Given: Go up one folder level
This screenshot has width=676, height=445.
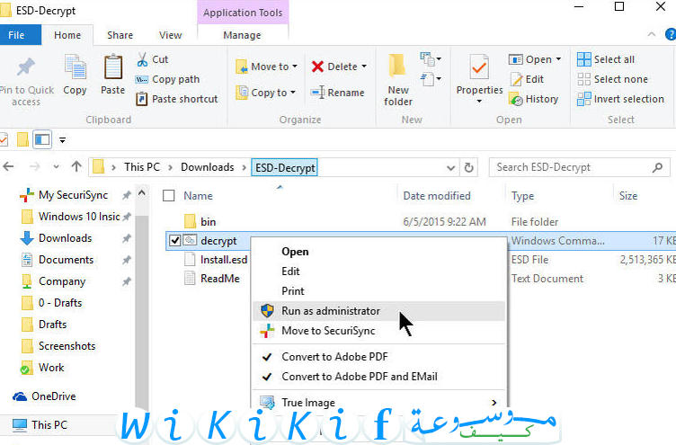Looking at the screenshot, I should click(76, 166).
